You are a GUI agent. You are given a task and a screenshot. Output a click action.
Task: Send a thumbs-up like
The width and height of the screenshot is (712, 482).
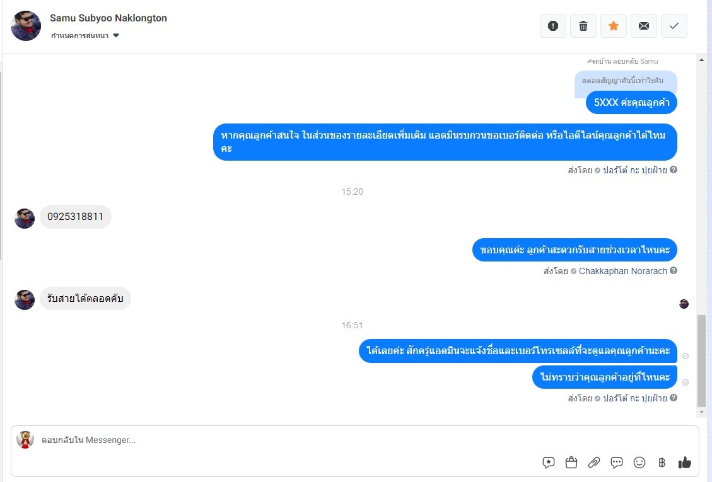tap(684, 462)
